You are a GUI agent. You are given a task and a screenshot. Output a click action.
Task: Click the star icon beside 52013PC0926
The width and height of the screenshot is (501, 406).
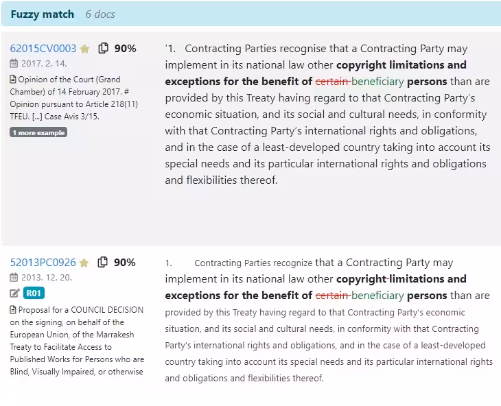tap(84, 263)
